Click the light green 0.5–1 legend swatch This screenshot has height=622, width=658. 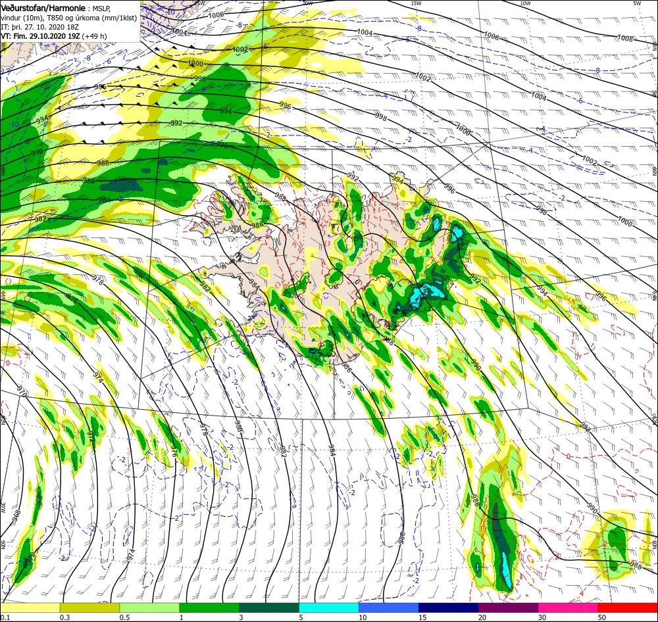coord(149,608)
